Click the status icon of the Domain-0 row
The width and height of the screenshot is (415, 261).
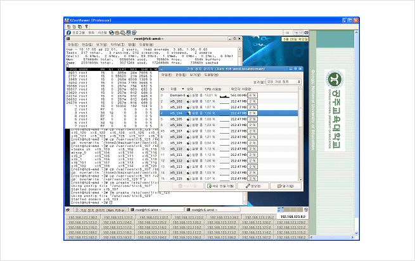(x=189, y=95)
